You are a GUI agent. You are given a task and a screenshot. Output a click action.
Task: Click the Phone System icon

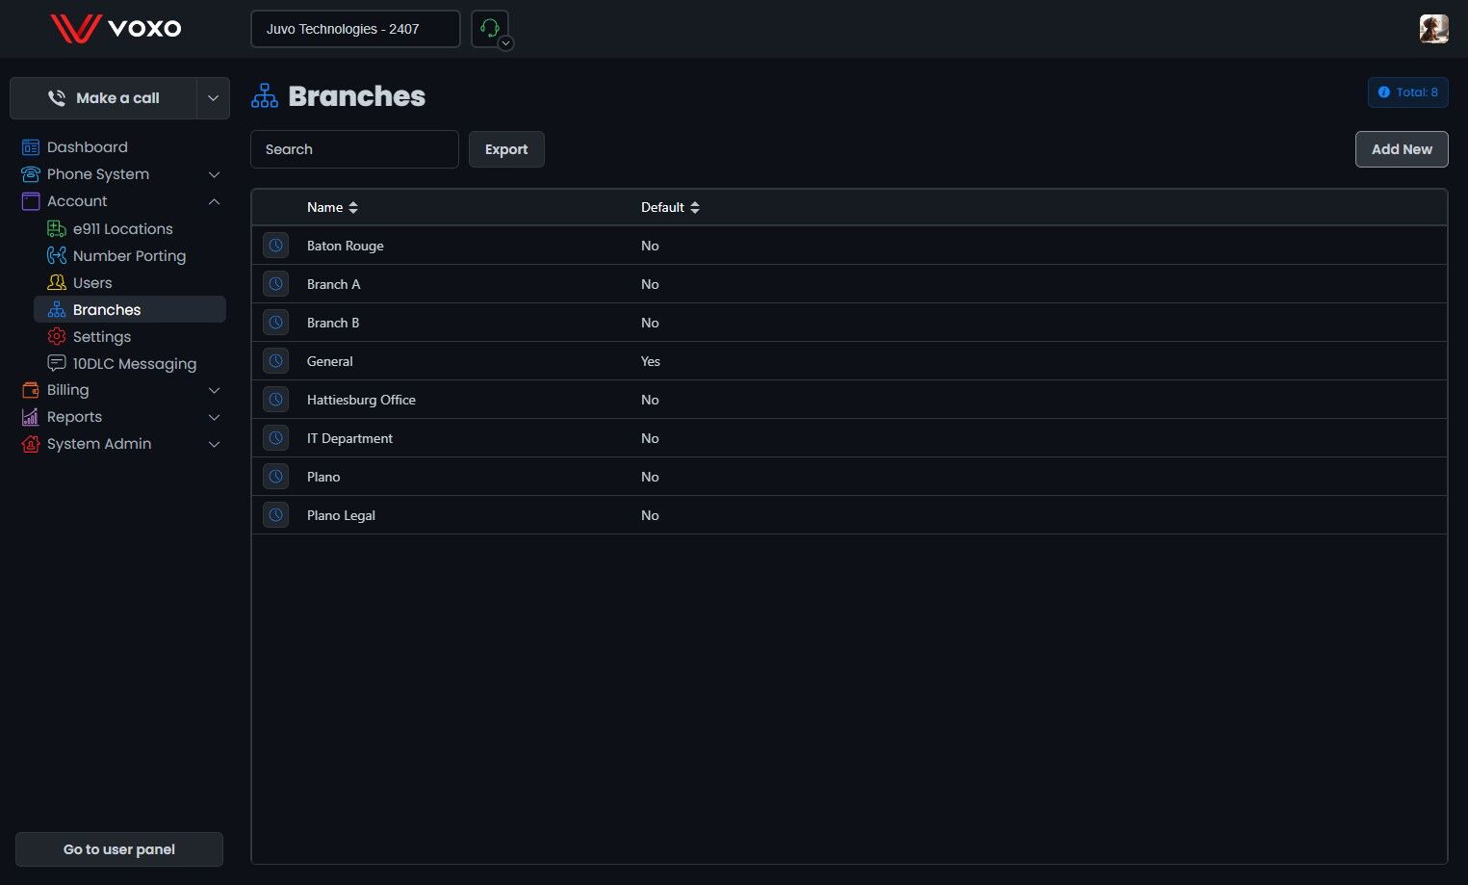[31, 174]
